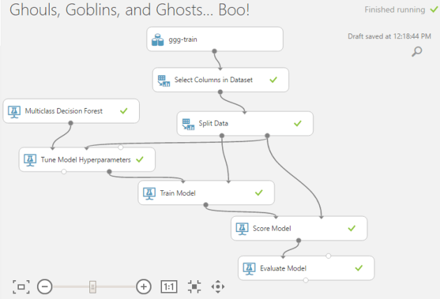Click the ggg-train dataset cylinder icon
The width and height of the screenshot is (440, 299).
point(159,40)
